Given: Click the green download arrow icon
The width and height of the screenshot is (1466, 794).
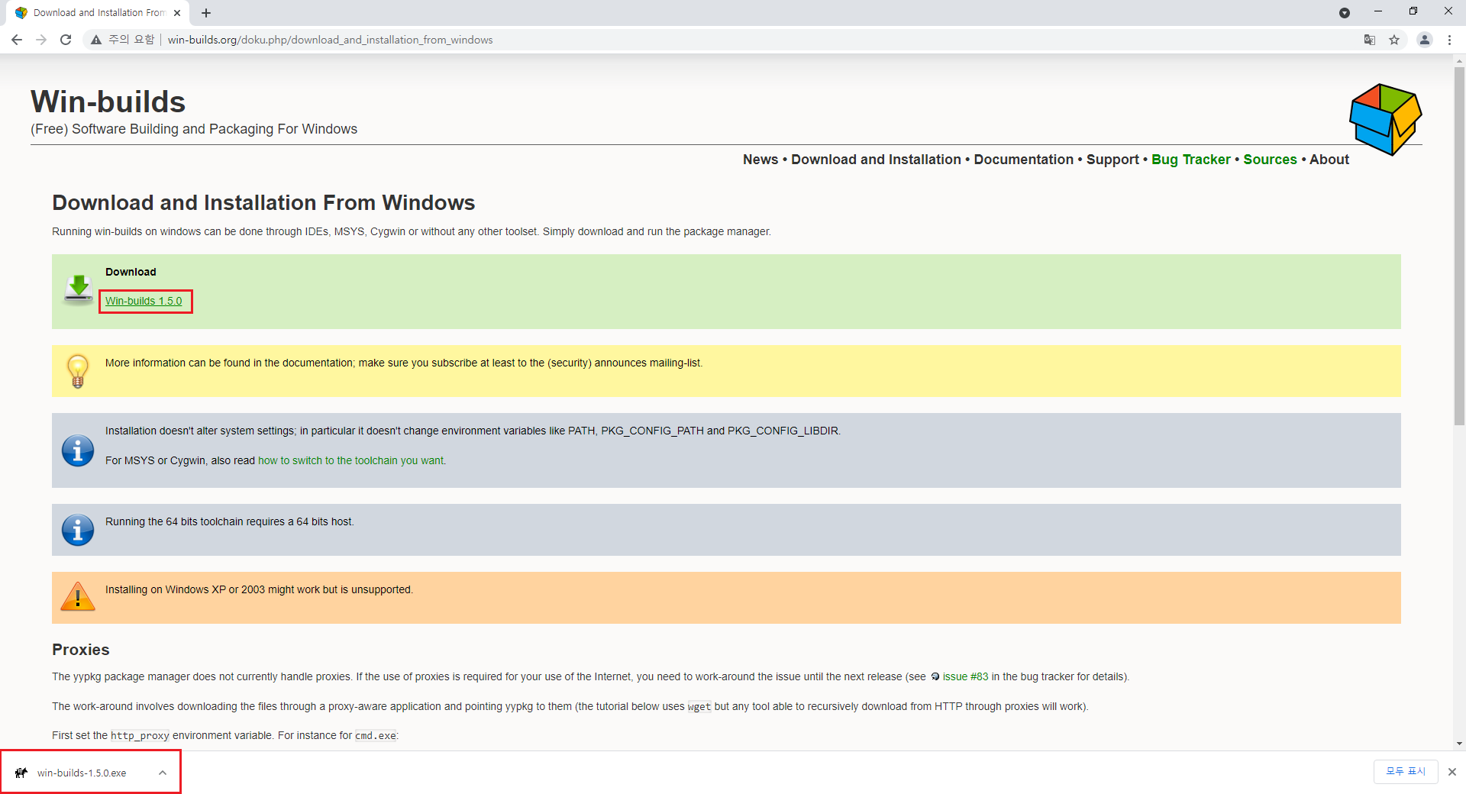Looking at the screenshot, I should (x=79, y=289).
